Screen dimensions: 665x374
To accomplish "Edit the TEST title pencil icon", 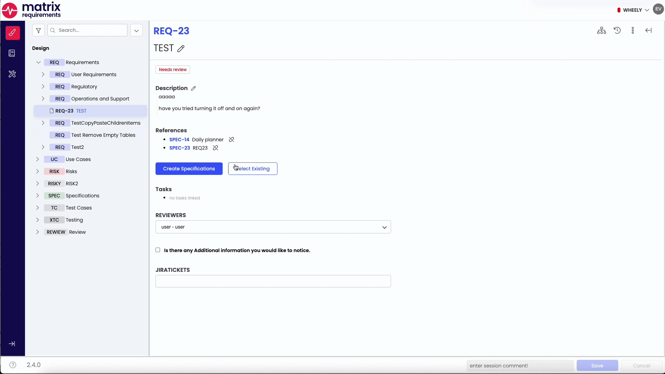I will (x=181, y=48).
